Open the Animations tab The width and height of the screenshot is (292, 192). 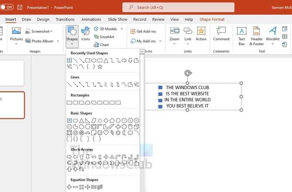point(91,19)
